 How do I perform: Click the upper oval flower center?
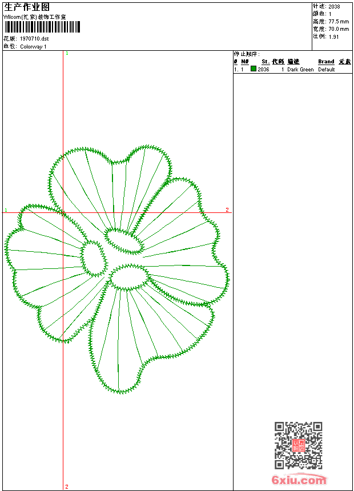pyautogui.click(x=124, y=240)
